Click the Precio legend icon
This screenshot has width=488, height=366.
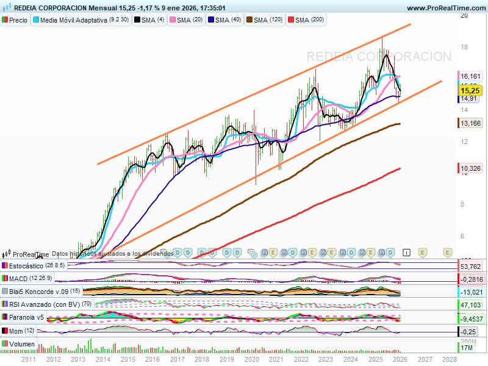[5, 20]
